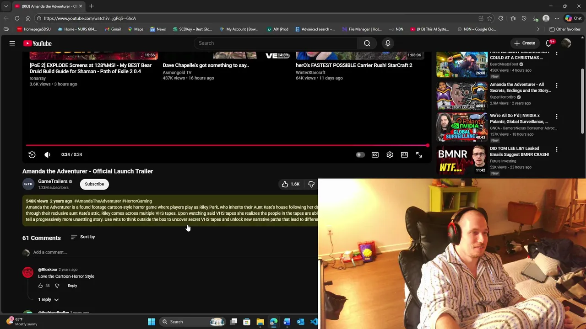Open the #HorrorGaming hashtag link
Image resolution: width=586 pixels, height=329 pixels.
137,201
